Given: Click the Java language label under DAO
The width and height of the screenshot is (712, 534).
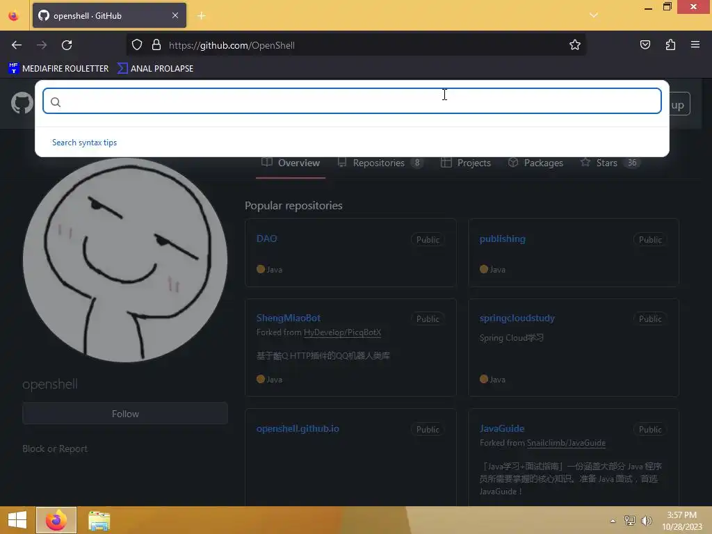Looking at the screenshot, I should (274, 270).
